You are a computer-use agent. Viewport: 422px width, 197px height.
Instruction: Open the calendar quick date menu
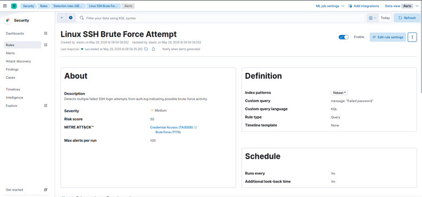(373, 18)
